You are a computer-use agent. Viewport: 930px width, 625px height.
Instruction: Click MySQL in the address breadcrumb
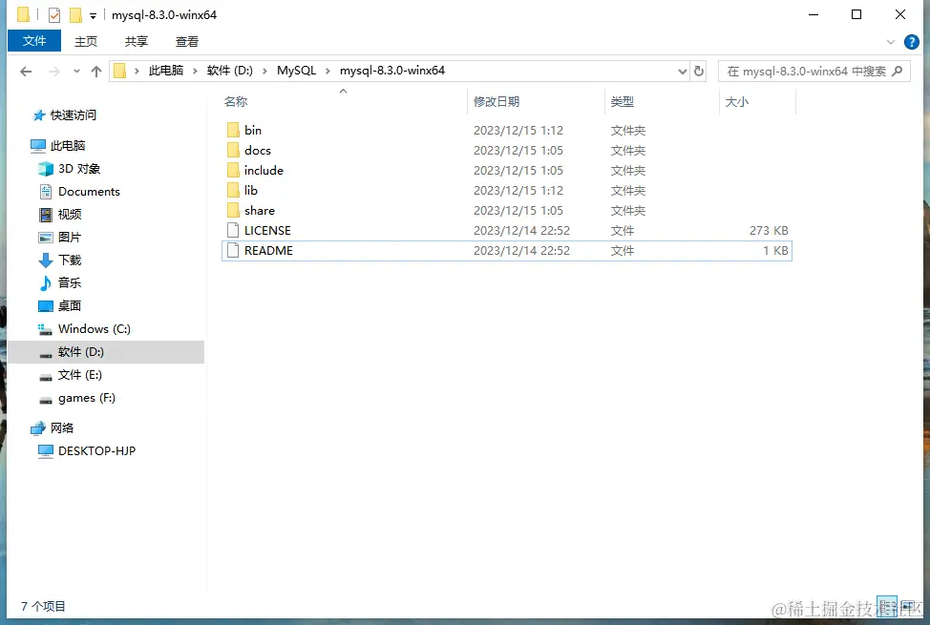coord(297,71)
